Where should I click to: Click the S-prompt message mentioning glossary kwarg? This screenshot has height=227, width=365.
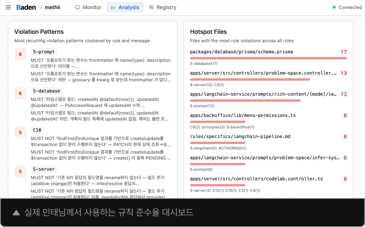click(x=101, y=77)
